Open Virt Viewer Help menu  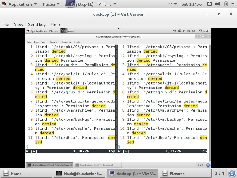click(55, 24)
